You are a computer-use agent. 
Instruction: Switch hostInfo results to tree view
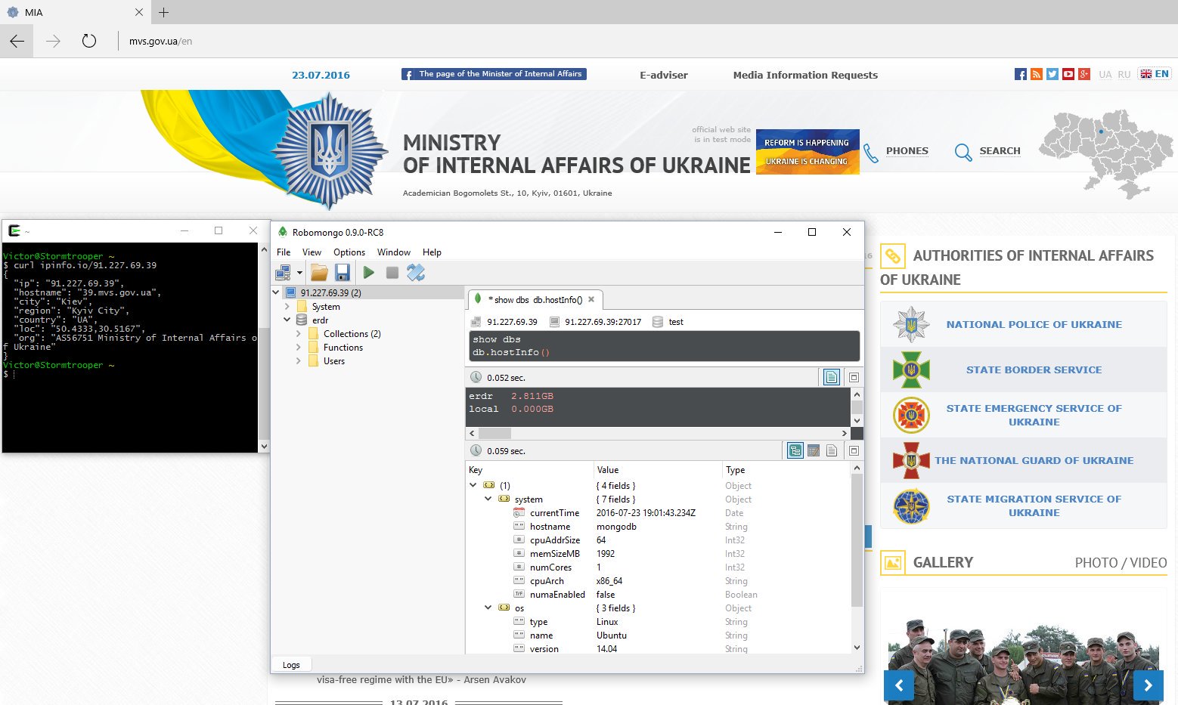[x=795, y=451]
